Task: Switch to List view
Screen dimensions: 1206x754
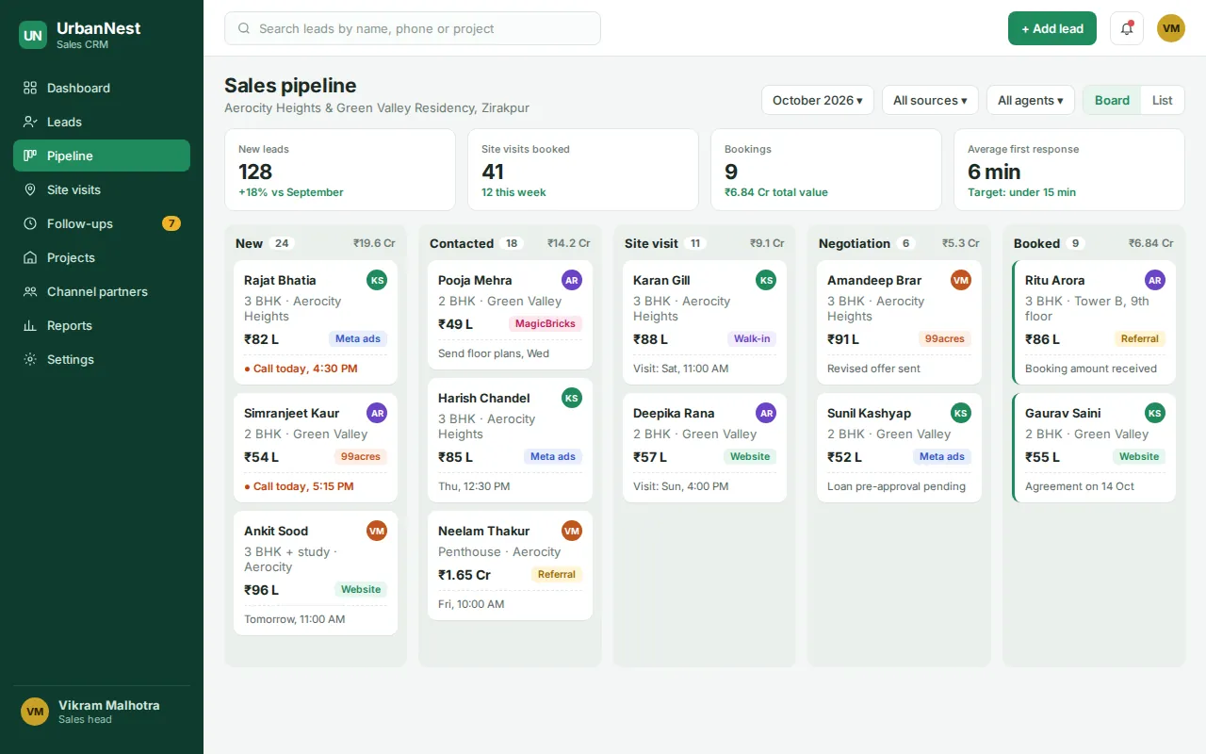Action: pos(1163,100)
